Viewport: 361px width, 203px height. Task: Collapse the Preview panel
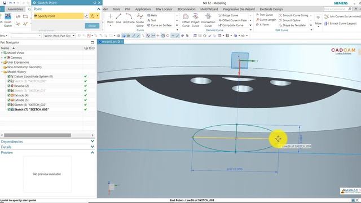[93, 152]
